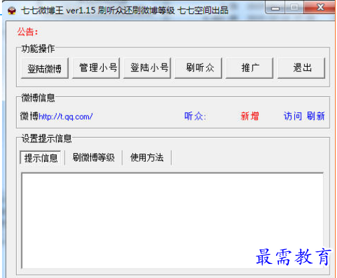Select the 提示信息 tab
The image size is (337, 278).
[41, 158]
